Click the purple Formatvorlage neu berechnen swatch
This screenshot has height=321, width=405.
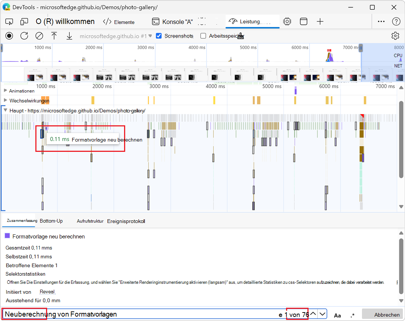pos(7,236)
